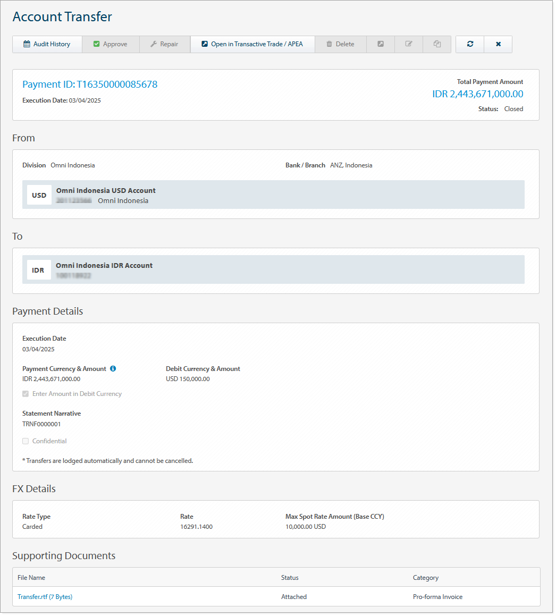Enable the Confidential checkbox

pos(25,441)
